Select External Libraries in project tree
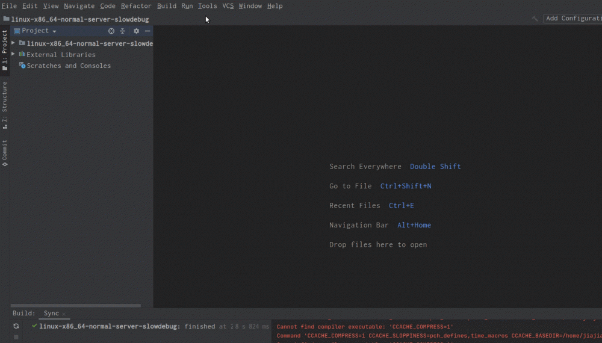The height and width of the screenshot is (343, 602). [61, 55]
